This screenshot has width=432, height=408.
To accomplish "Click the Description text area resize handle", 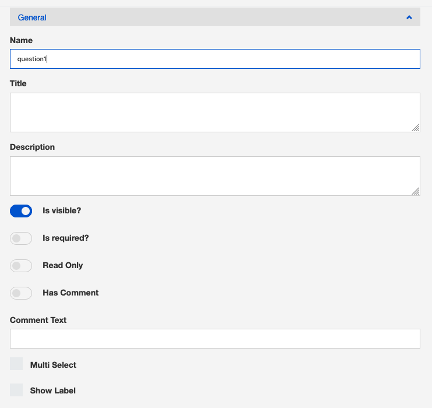I will [x=416, y=191].
